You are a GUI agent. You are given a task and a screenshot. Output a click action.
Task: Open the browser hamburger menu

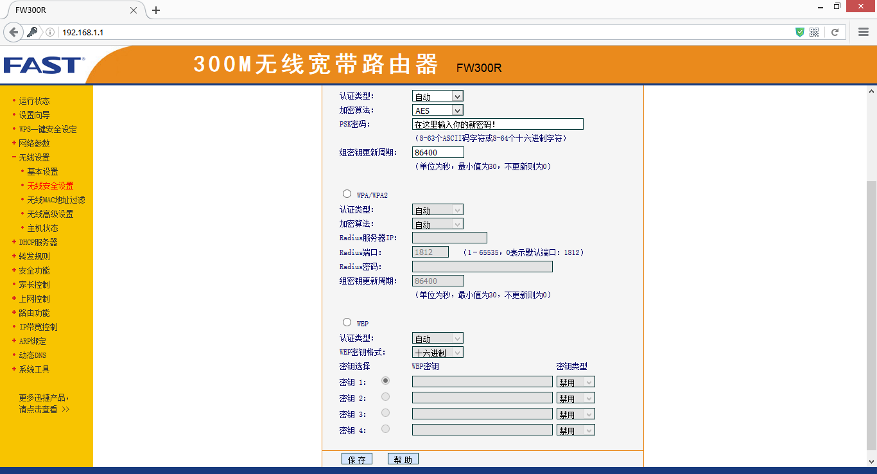[863, 32]
